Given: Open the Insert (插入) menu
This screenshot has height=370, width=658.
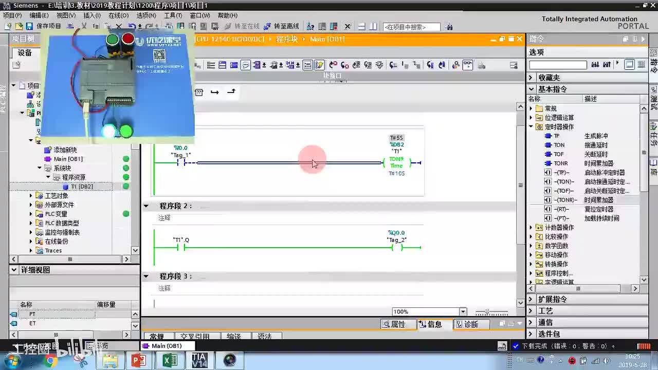Looking at the screenshot, I should pyautogui.click(x=92, y=15).
